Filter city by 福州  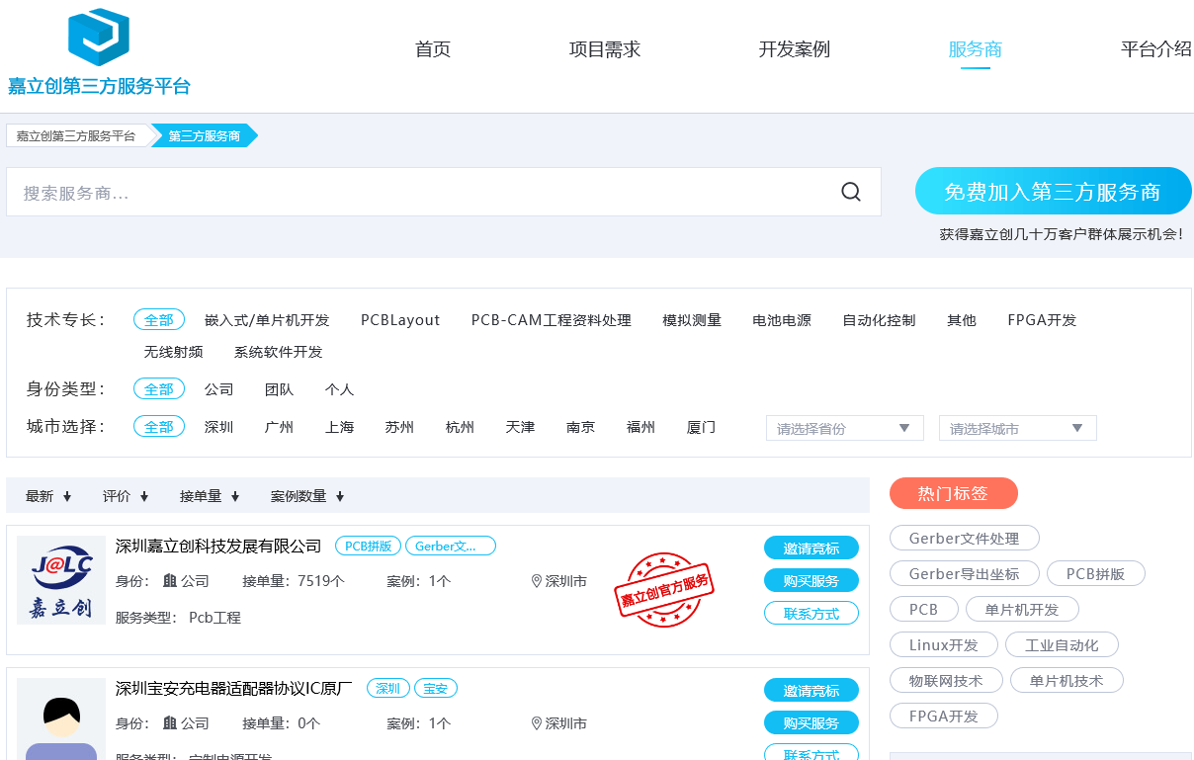(x=641, y=427)
